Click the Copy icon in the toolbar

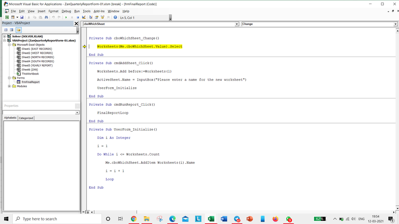point(35,17)
